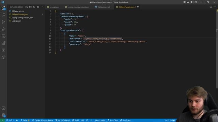Toggle primary side bar layout button
218x122 pixels.
(185, 2)
